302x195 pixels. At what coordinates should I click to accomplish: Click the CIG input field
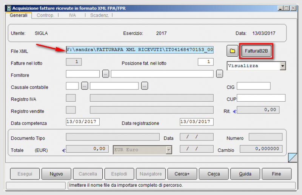[254, 86]
